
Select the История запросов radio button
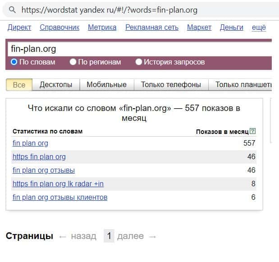coord(139,62)
